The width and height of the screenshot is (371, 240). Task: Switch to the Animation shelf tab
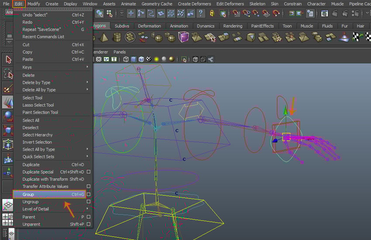point(179,26)
